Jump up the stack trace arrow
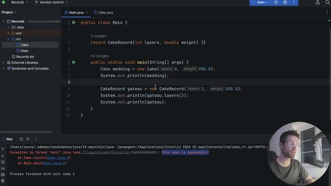Viewport: 331px width, 186px height. pyautogui.click(x=3, y=149)
